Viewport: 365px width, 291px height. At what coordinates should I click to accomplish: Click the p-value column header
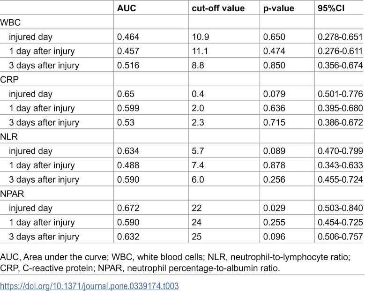(x=279, y=8)
